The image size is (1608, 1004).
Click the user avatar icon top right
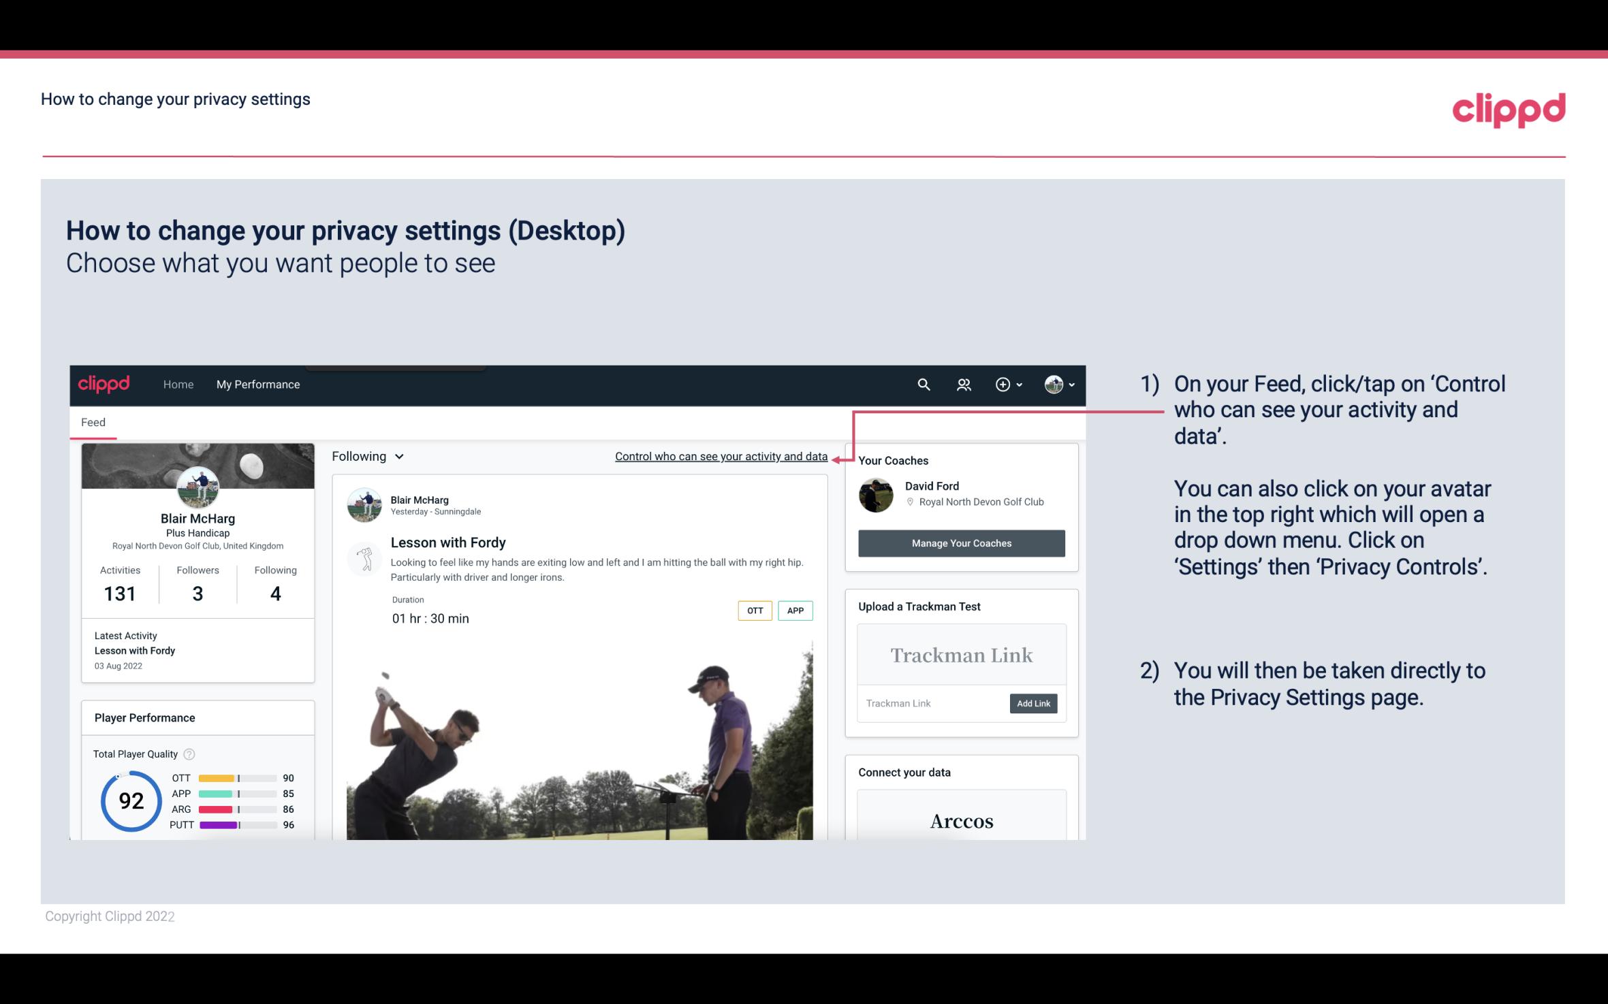tap(1054, 384)
